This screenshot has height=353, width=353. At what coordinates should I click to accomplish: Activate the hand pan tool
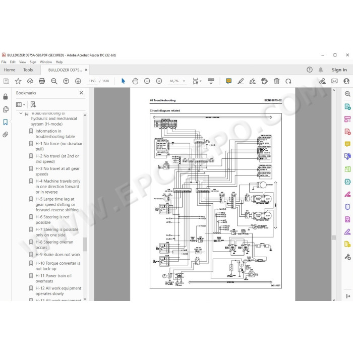(x=135, y=81)
